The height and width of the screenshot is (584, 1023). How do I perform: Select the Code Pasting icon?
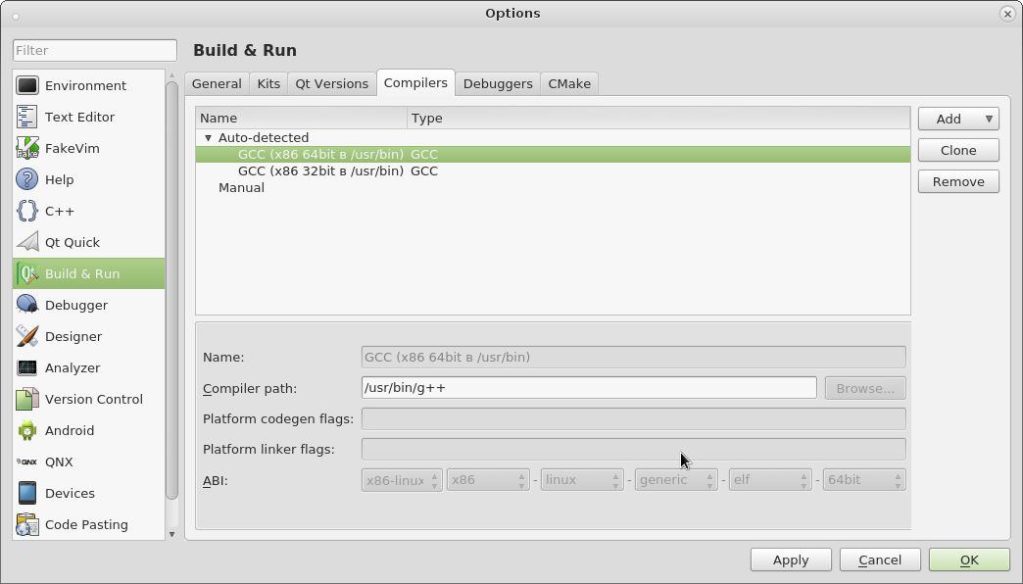27,524
